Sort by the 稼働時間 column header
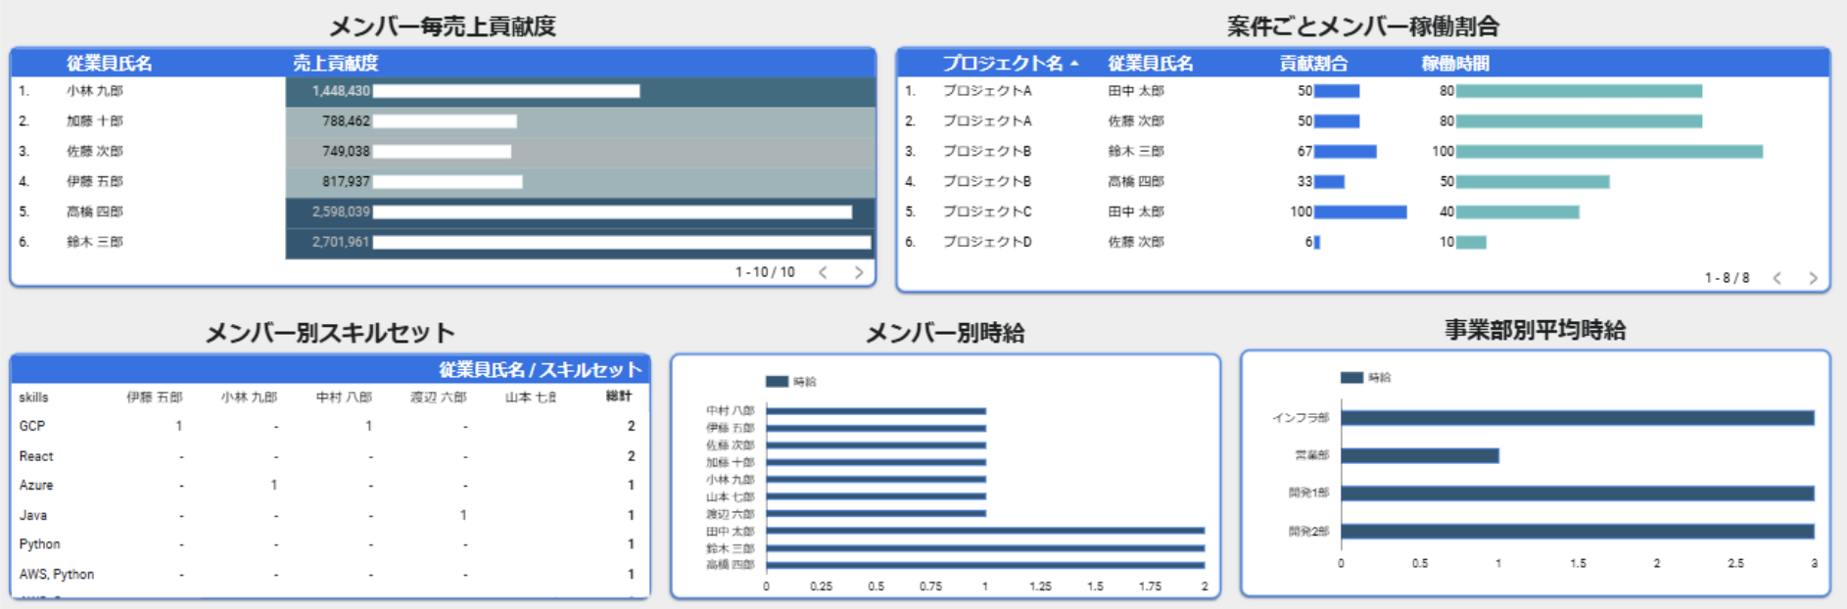 [x=1454, y=64]
